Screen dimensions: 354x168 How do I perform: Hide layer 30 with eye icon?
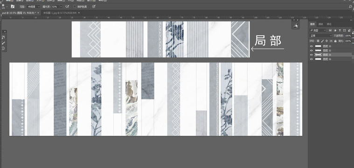coord(312,59)
